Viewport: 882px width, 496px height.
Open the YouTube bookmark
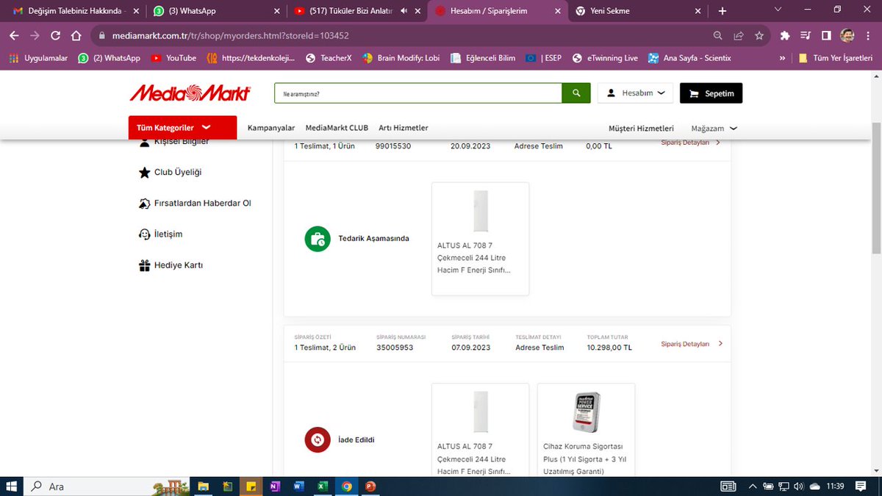click(x=173, y=58)
